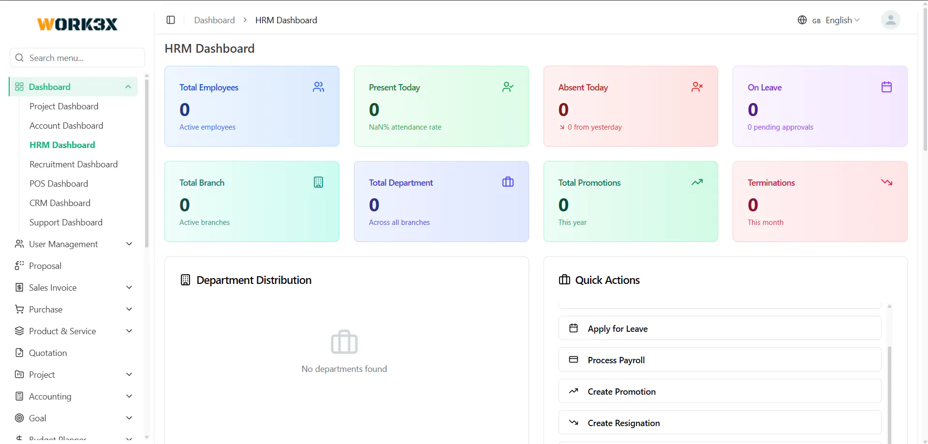This screenshot has height=444, width=928.
Task: Click the globe language icon
Action: [x=802, y=20]
